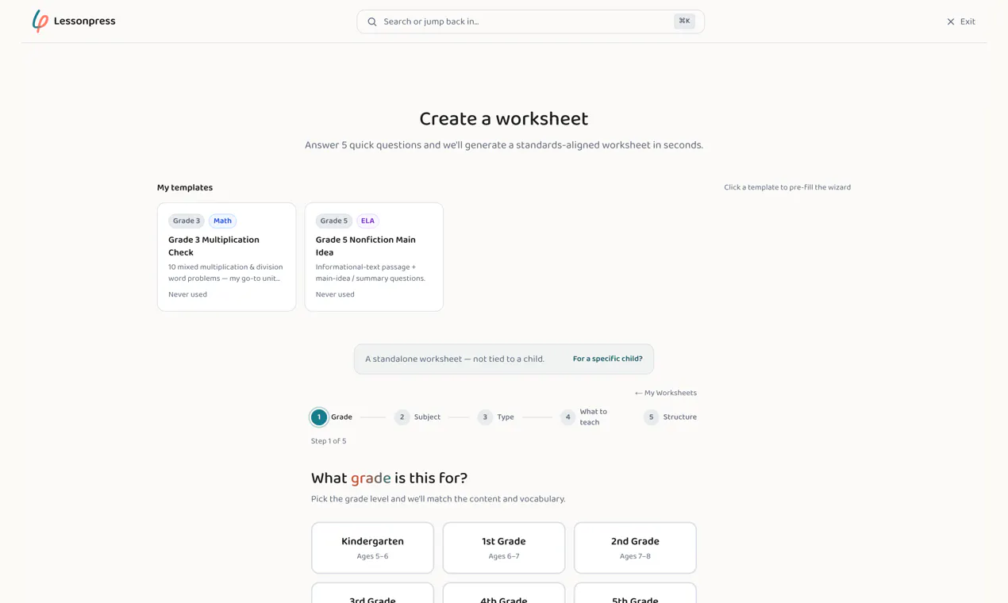
Task: Jump to step 5 Structure
Action: click(670, 417)
